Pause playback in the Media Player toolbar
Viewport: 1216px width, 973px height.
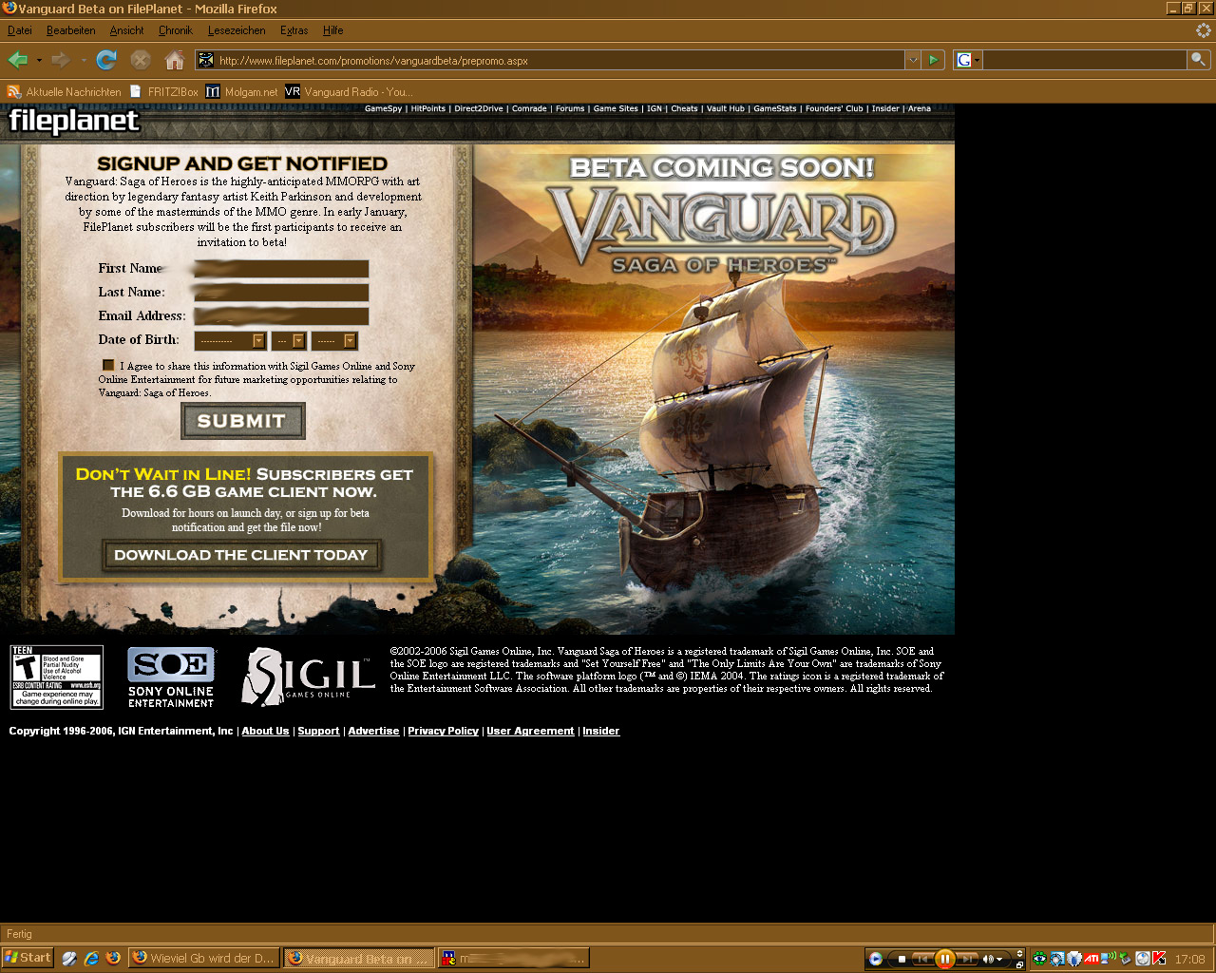(944, 959)
